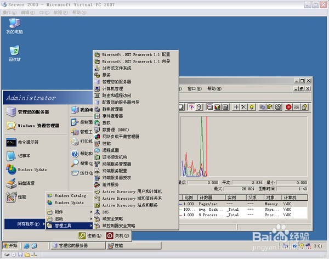Open 网络负载平衡管理器 menu entry
This screenshot has height=259, width=329.
[x=136, y=137]
